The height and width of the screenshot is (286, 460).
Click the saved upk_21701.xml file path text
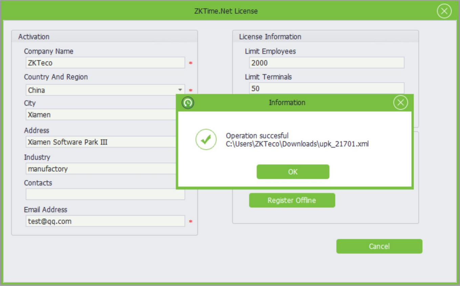297,144
